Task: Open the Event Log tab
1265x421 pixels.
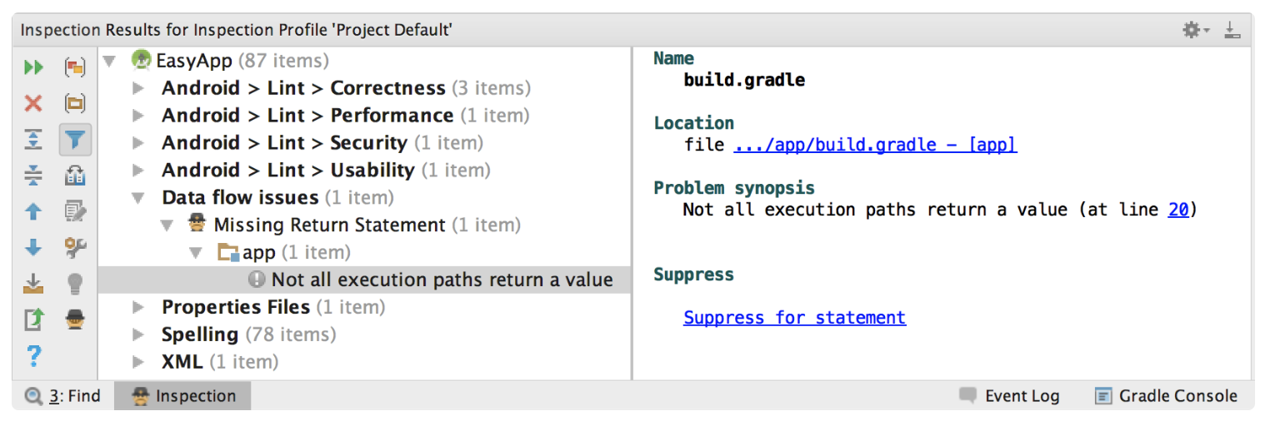Action: click(x=1010, y=396)
